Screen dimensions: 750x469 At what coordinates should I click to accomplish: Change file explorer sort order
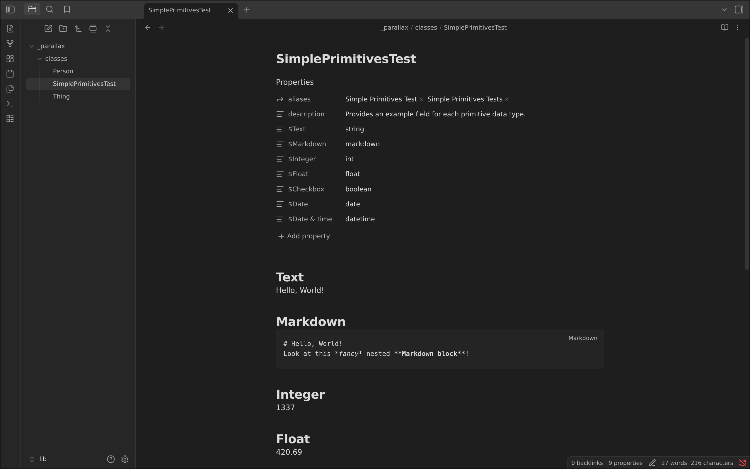coord(78,28)
